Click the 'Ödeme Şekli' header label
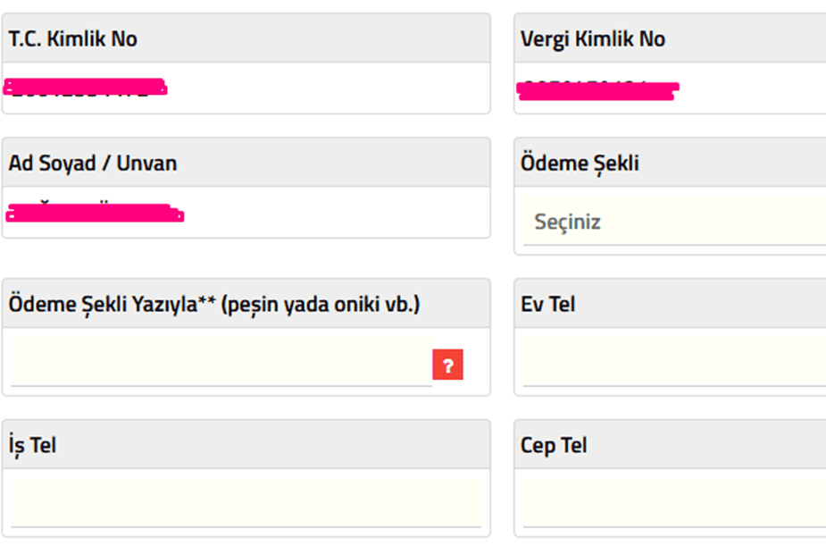Image resolution: width=826 pixels, height=546 pixels. [580, 164]
